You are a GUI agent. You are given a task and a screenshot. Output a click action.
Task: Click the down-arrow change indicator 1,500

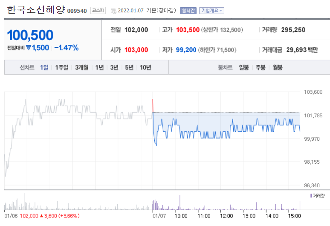38,48
